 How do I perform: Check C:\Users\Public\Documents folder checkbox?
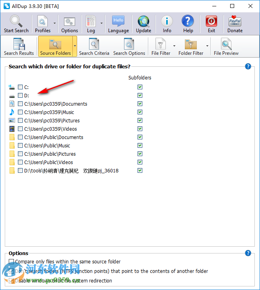(20, 137)
